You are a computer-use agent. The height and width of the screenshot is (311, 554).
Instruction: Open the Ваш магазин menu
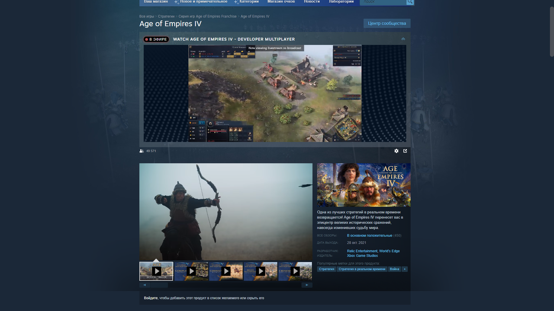tap(156, 2)
